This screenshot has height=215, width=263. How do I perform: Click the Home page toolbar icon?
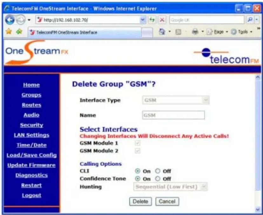pyautogui.click(x=162, y=31)
